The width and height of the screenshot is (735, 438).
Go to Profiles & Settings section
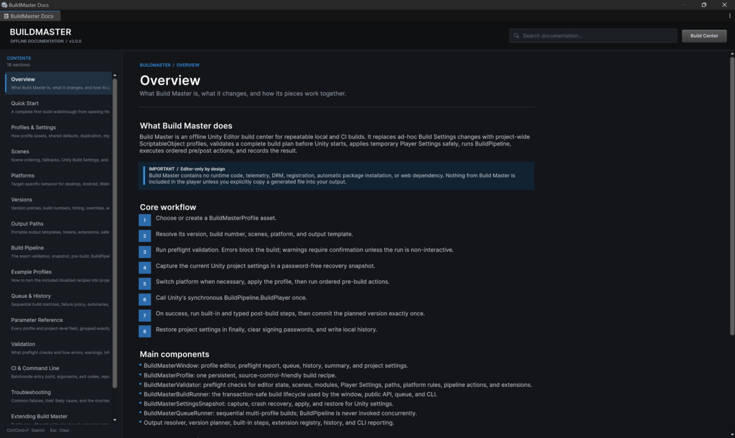tap(58, 131)
